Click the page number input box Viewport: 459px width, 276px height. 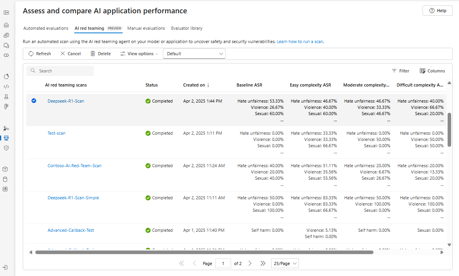(x=223, y=263)
